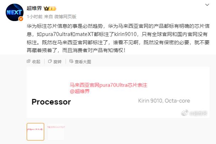Open the 1小时前 post timestamp

[x=35, y=17]
